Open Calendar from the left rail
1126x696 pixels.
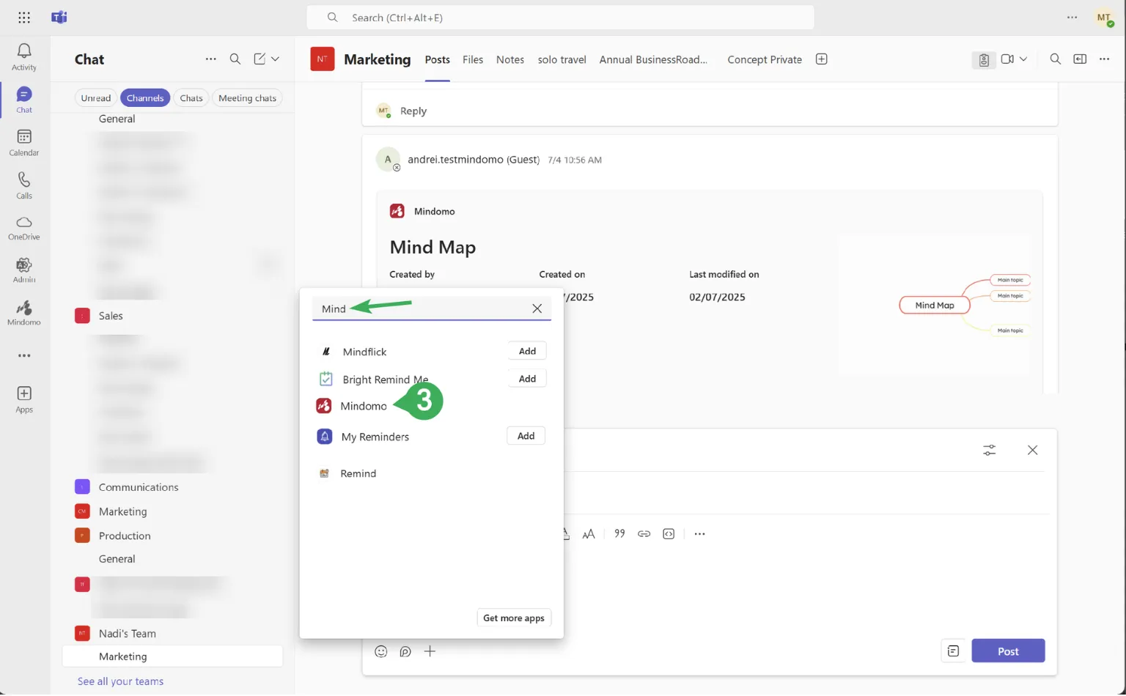coord(24,142)
